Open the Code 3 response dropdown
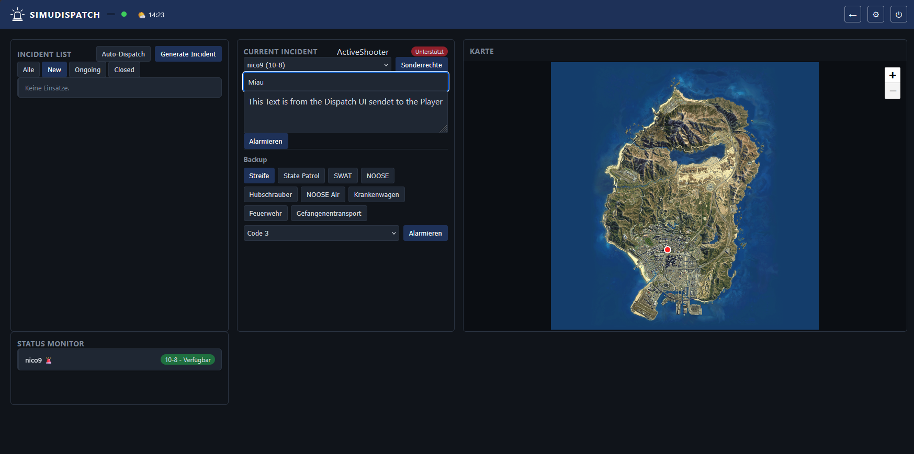 [321, 233]
